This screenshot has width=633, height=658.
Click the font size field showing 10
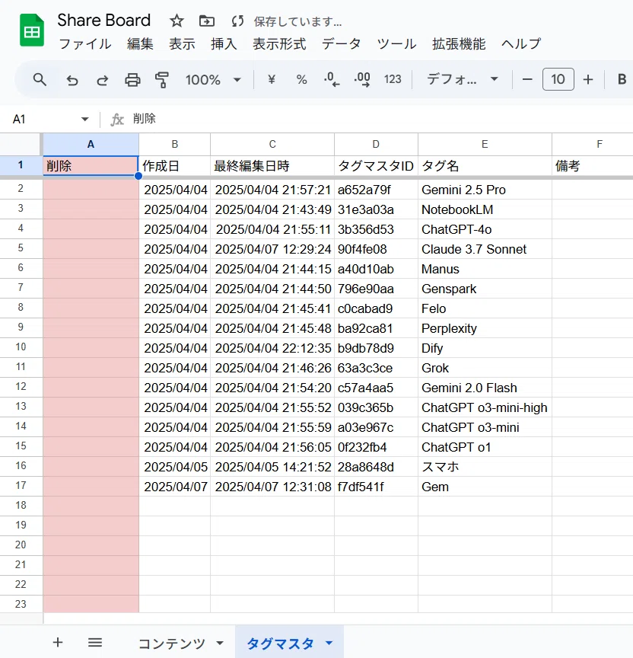point(558,79)
